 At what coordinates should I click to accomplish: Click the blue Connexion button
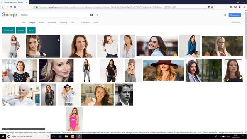click(x=235, y=15)
